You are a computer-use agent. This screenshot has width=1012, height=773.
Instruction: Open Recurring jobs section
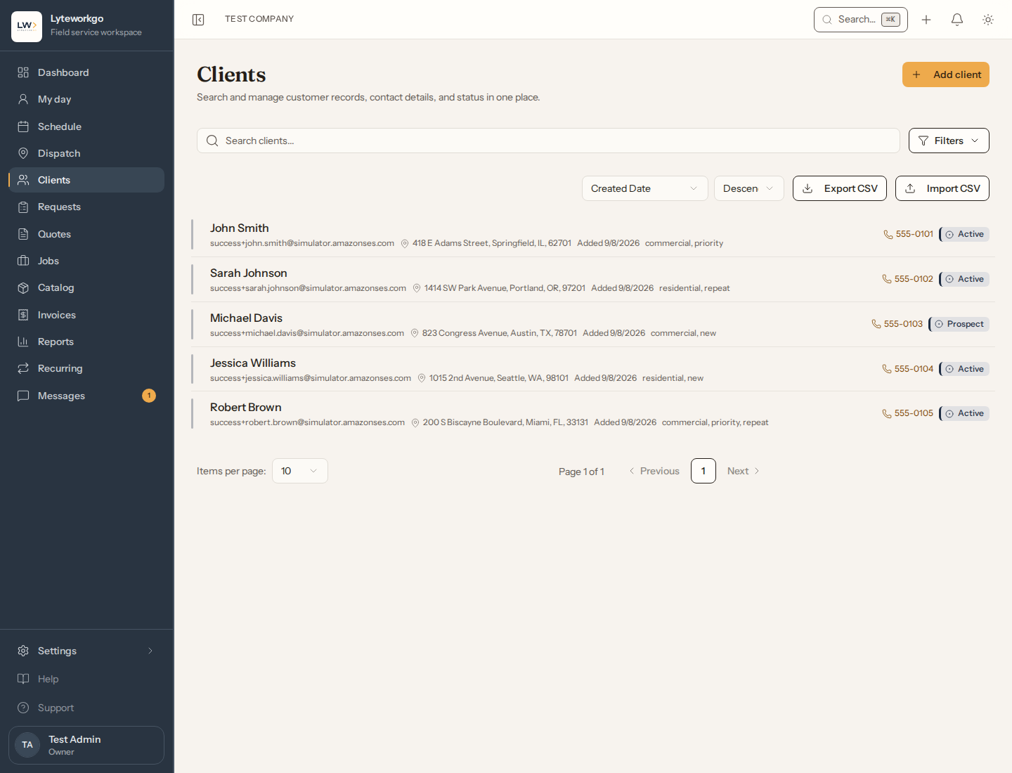click(86, 368)
